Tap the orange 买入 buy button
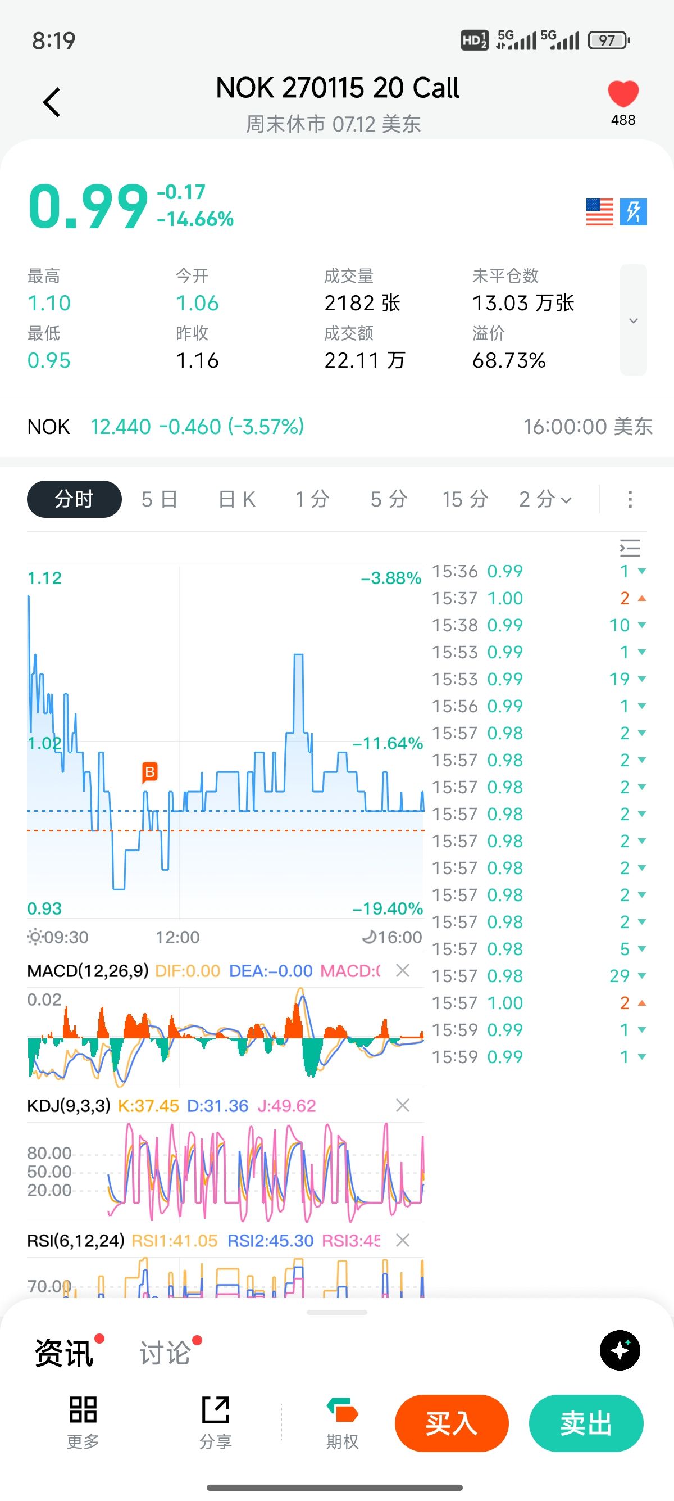 452,1423
